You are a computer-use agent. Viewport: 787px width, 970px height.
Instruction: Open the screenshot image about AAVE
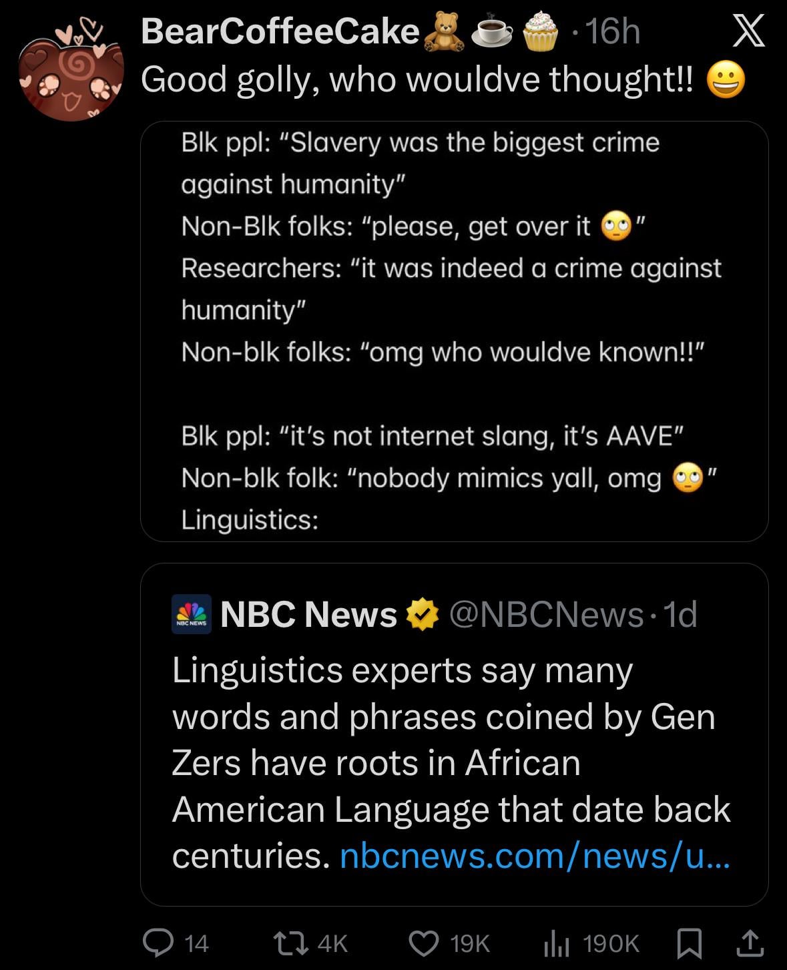(454, 330)
